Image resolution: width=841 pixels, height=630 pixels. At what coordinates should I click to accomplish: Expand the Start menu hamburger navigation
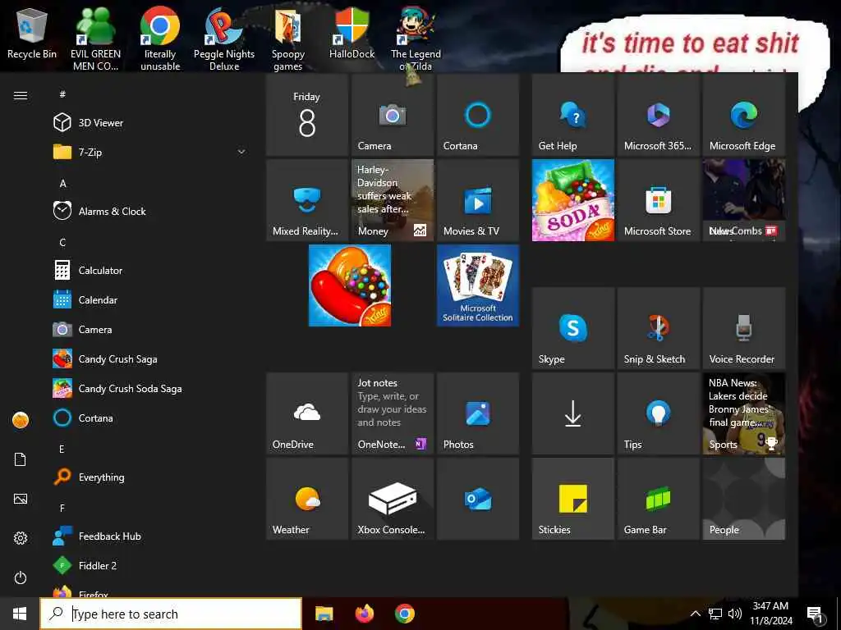coord(21,95)
